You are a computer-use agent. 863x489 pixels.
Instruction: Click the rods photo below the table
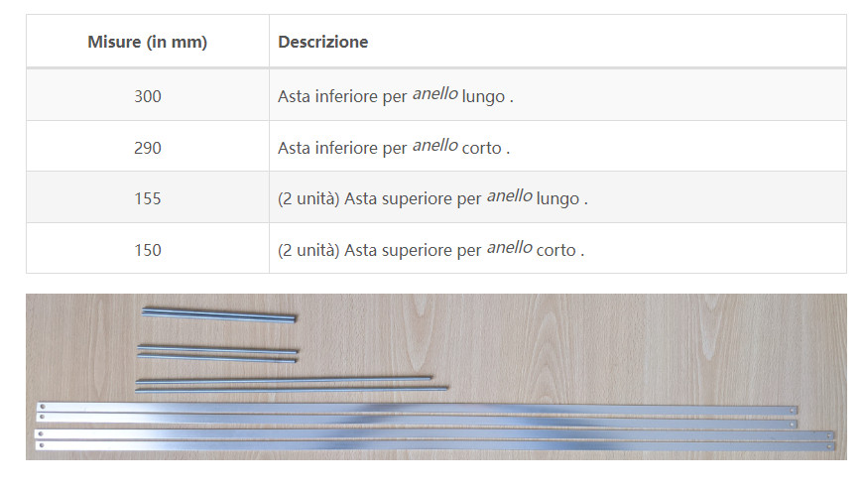pos(435,376)
